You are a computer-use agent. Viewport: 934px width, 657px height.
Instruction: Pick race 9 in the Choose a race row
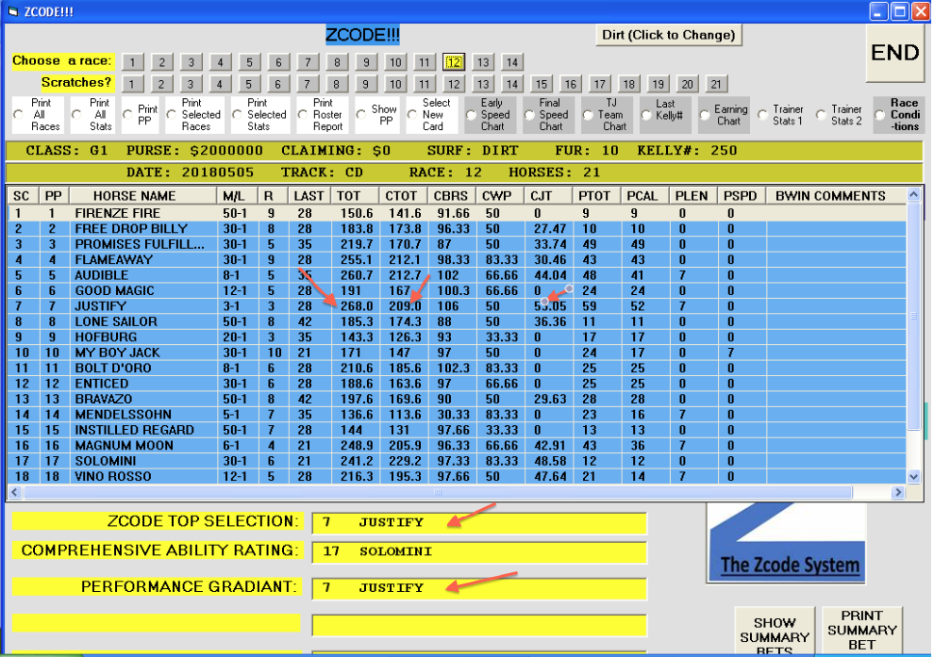point(366,62)
